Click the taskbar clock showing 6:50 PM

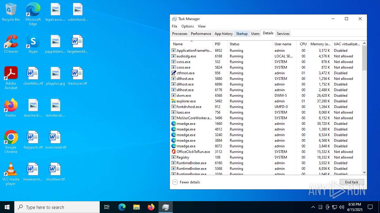coord(354,207)
